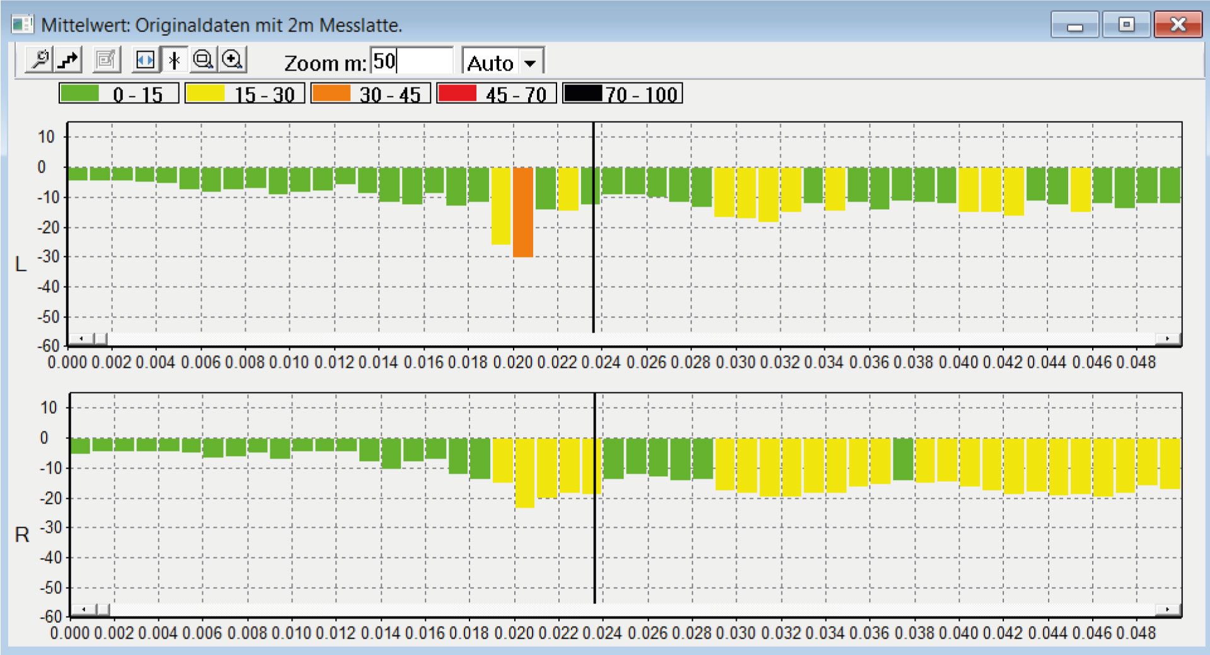Click the magnifier search tool icon
The width and height of the screenshot is (1210, 655).
40,60
